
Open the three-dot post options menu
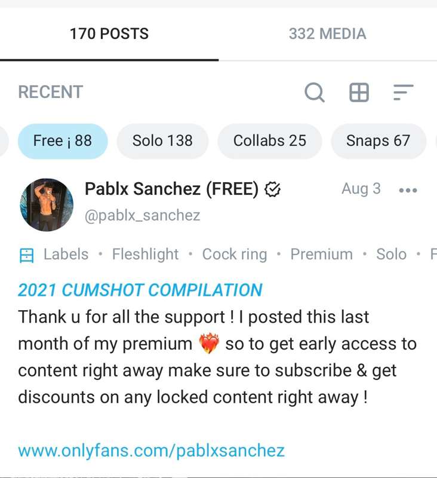point(408,190)
